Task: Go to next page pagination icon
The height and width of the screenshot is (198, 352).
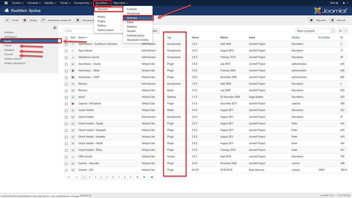Action: point(144,177)
